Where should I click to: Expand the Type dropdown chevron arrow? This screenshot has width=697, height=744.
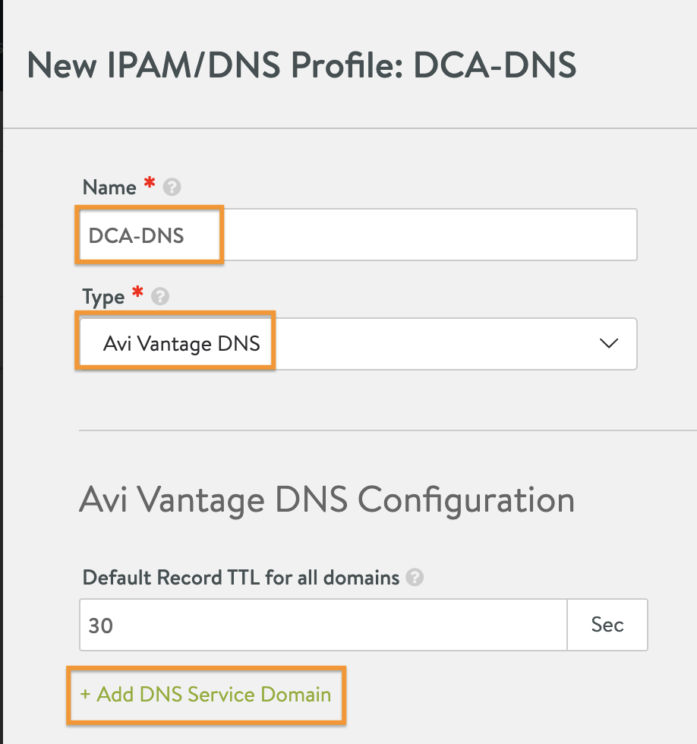point(609,343)
